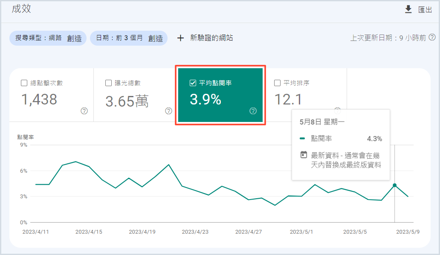Tick the 曝光總數 checkbox
This screenshot has width=440, height=255.
[x=109, y=83]
